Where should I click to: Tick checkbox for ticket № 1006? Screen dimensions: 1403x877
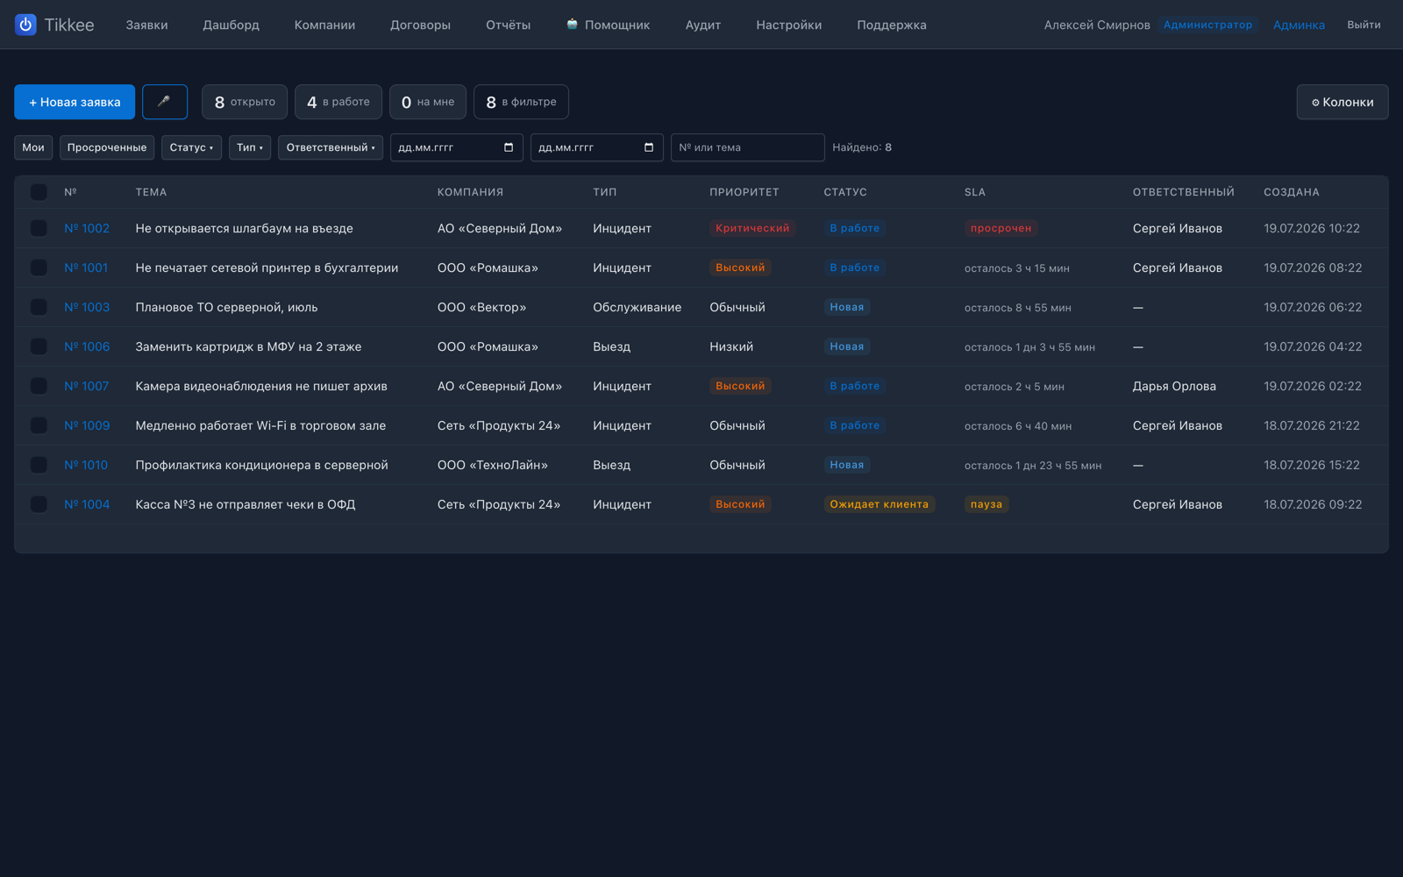[39, 346]
